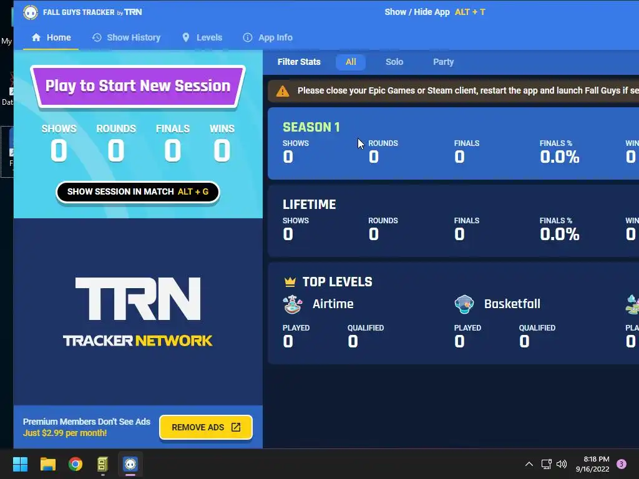Image resolution: width=639 pixels, height=479 pixels.
Task: Click the Basketfall level icon
Action: (464, 304)
